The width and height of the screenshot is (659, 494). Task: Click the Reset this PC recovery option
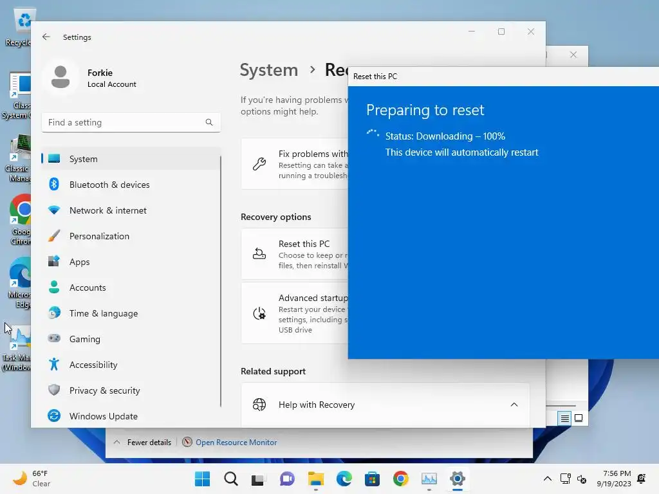[x=295, y=253]
